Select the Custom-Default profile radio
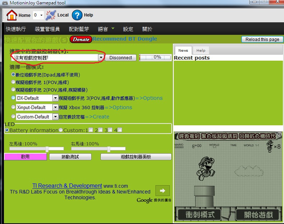This screenshot has height=224, width=284. pos(13,116)
